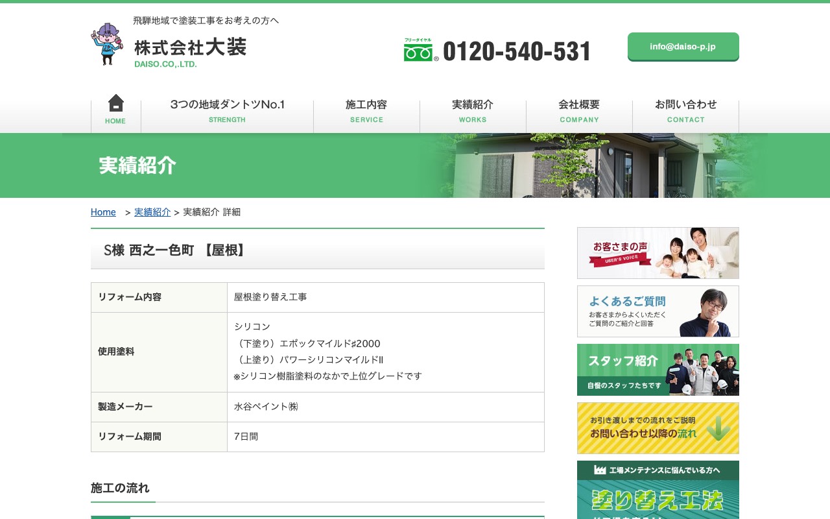
Task: Click the mascot character logo icon
Action: [x=106, y=44]
